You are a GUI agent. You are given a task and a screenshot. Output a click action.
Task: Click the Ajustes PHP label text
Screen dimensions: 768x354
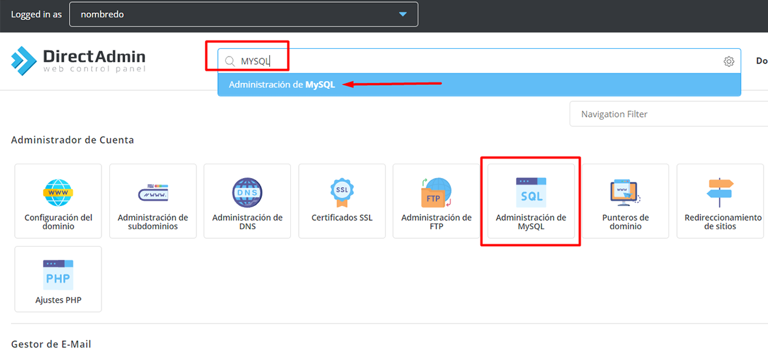[x=59, y=299]
